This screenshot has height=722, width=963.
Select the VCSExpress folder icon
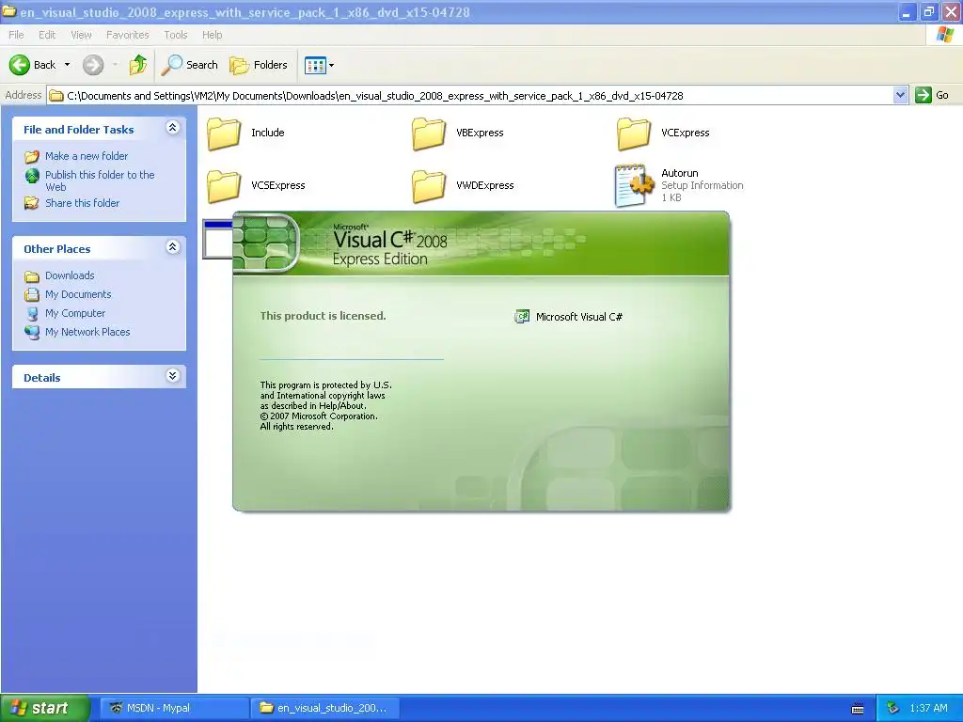(x=224, y=186)
